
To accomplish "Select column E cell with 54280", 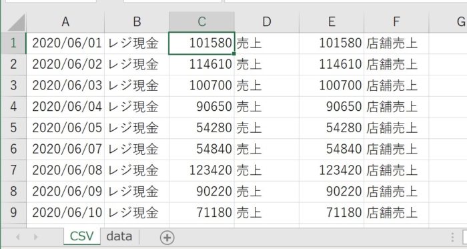I will (x=332, y=128).
